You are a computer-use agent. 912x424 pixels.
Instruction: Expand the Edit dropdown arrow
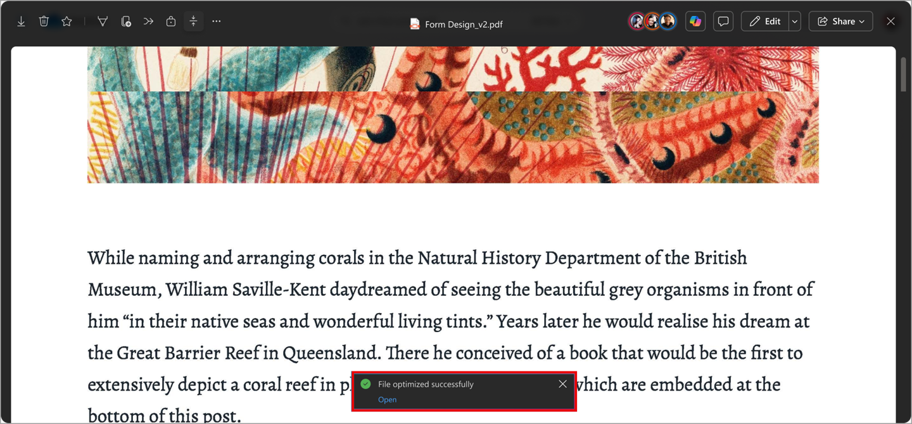(795, 22)
